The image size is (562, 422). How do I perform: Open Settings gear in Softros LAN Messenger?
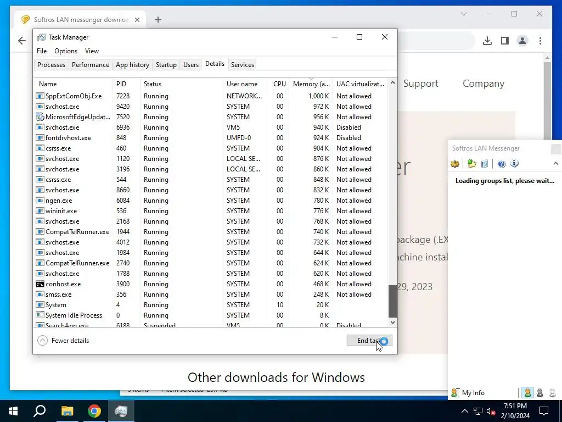pos(455,164)
